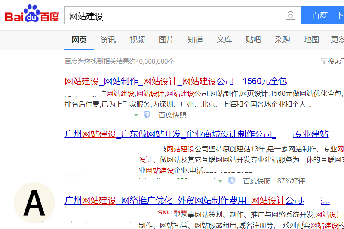The width and height of the screenshot is (344, 229).
Task: Open 百度快照 of first result
Action: (172, 115)
